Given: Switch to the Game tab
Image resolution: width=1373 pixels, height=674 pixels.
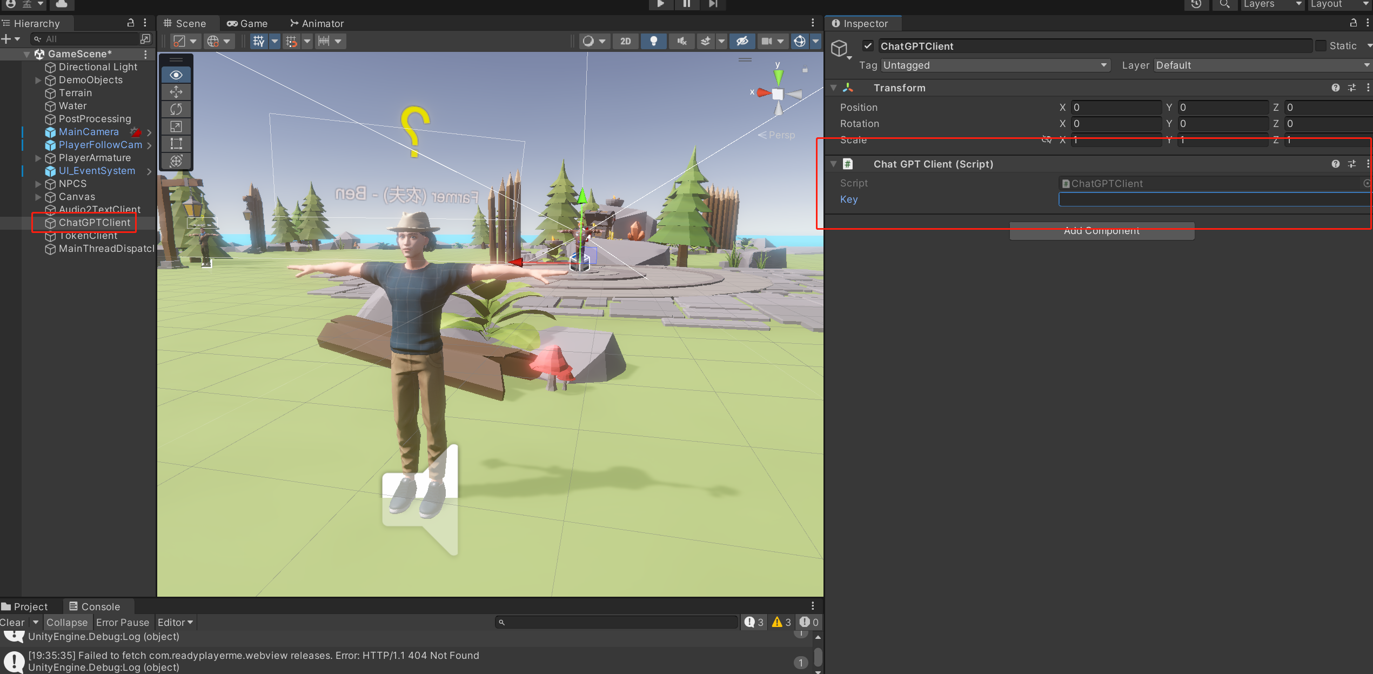Looking at the screenshot, I should click(x=248, y=23).
